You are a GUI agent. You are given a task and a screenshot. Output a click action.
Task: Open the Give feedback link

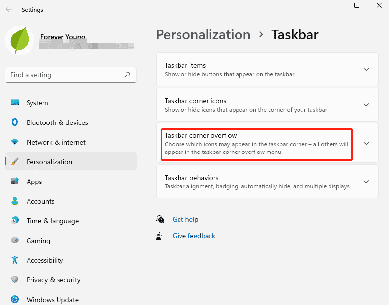coord(194,236)
